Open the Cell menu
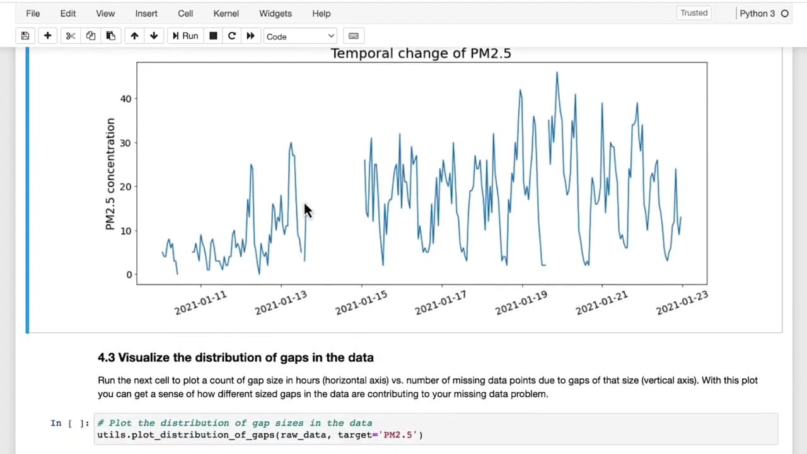Image resolution: width=807 pixels, height=454 pixels. (185, 13)
